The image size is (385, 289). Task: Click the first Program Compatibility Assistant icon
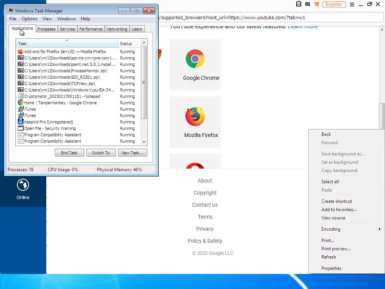(21, 135)
